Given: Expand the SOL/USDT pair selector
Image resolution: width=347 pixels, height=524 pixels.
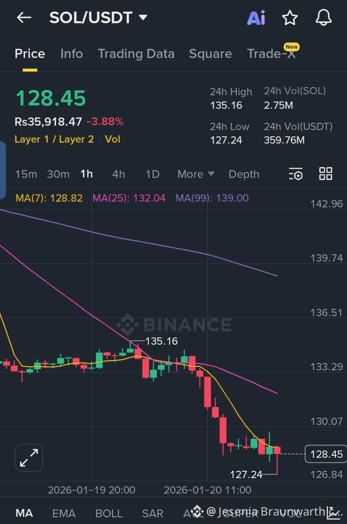Looking at the screenshot, I should (x=99, y=17).
